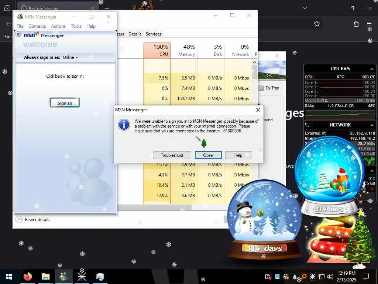Collapse the NETWORK widget with its arrow

(372, 125)
